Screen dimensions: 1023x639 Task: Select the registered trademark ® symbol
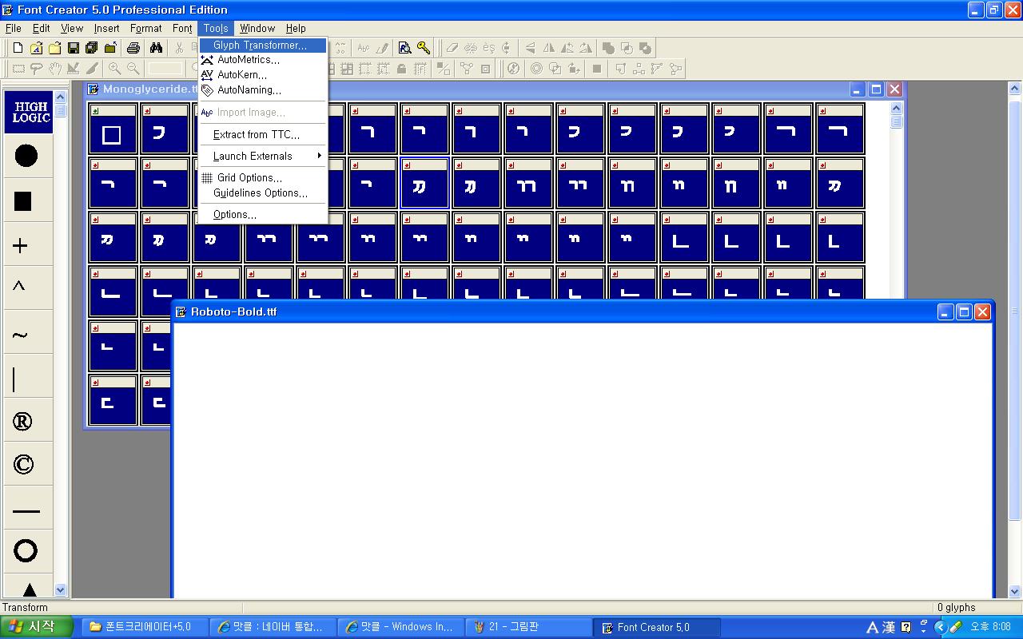pyautogui.click(x=23, y=422)
